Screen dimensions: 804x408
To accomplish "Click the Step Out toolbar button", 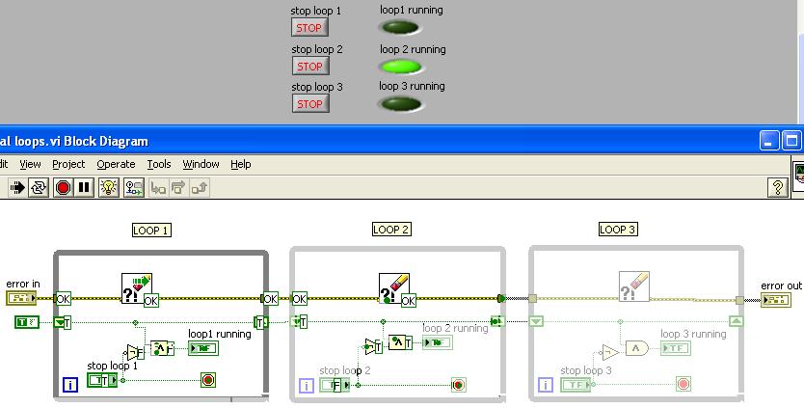I will pyautogui.click(x=199, y=188).
